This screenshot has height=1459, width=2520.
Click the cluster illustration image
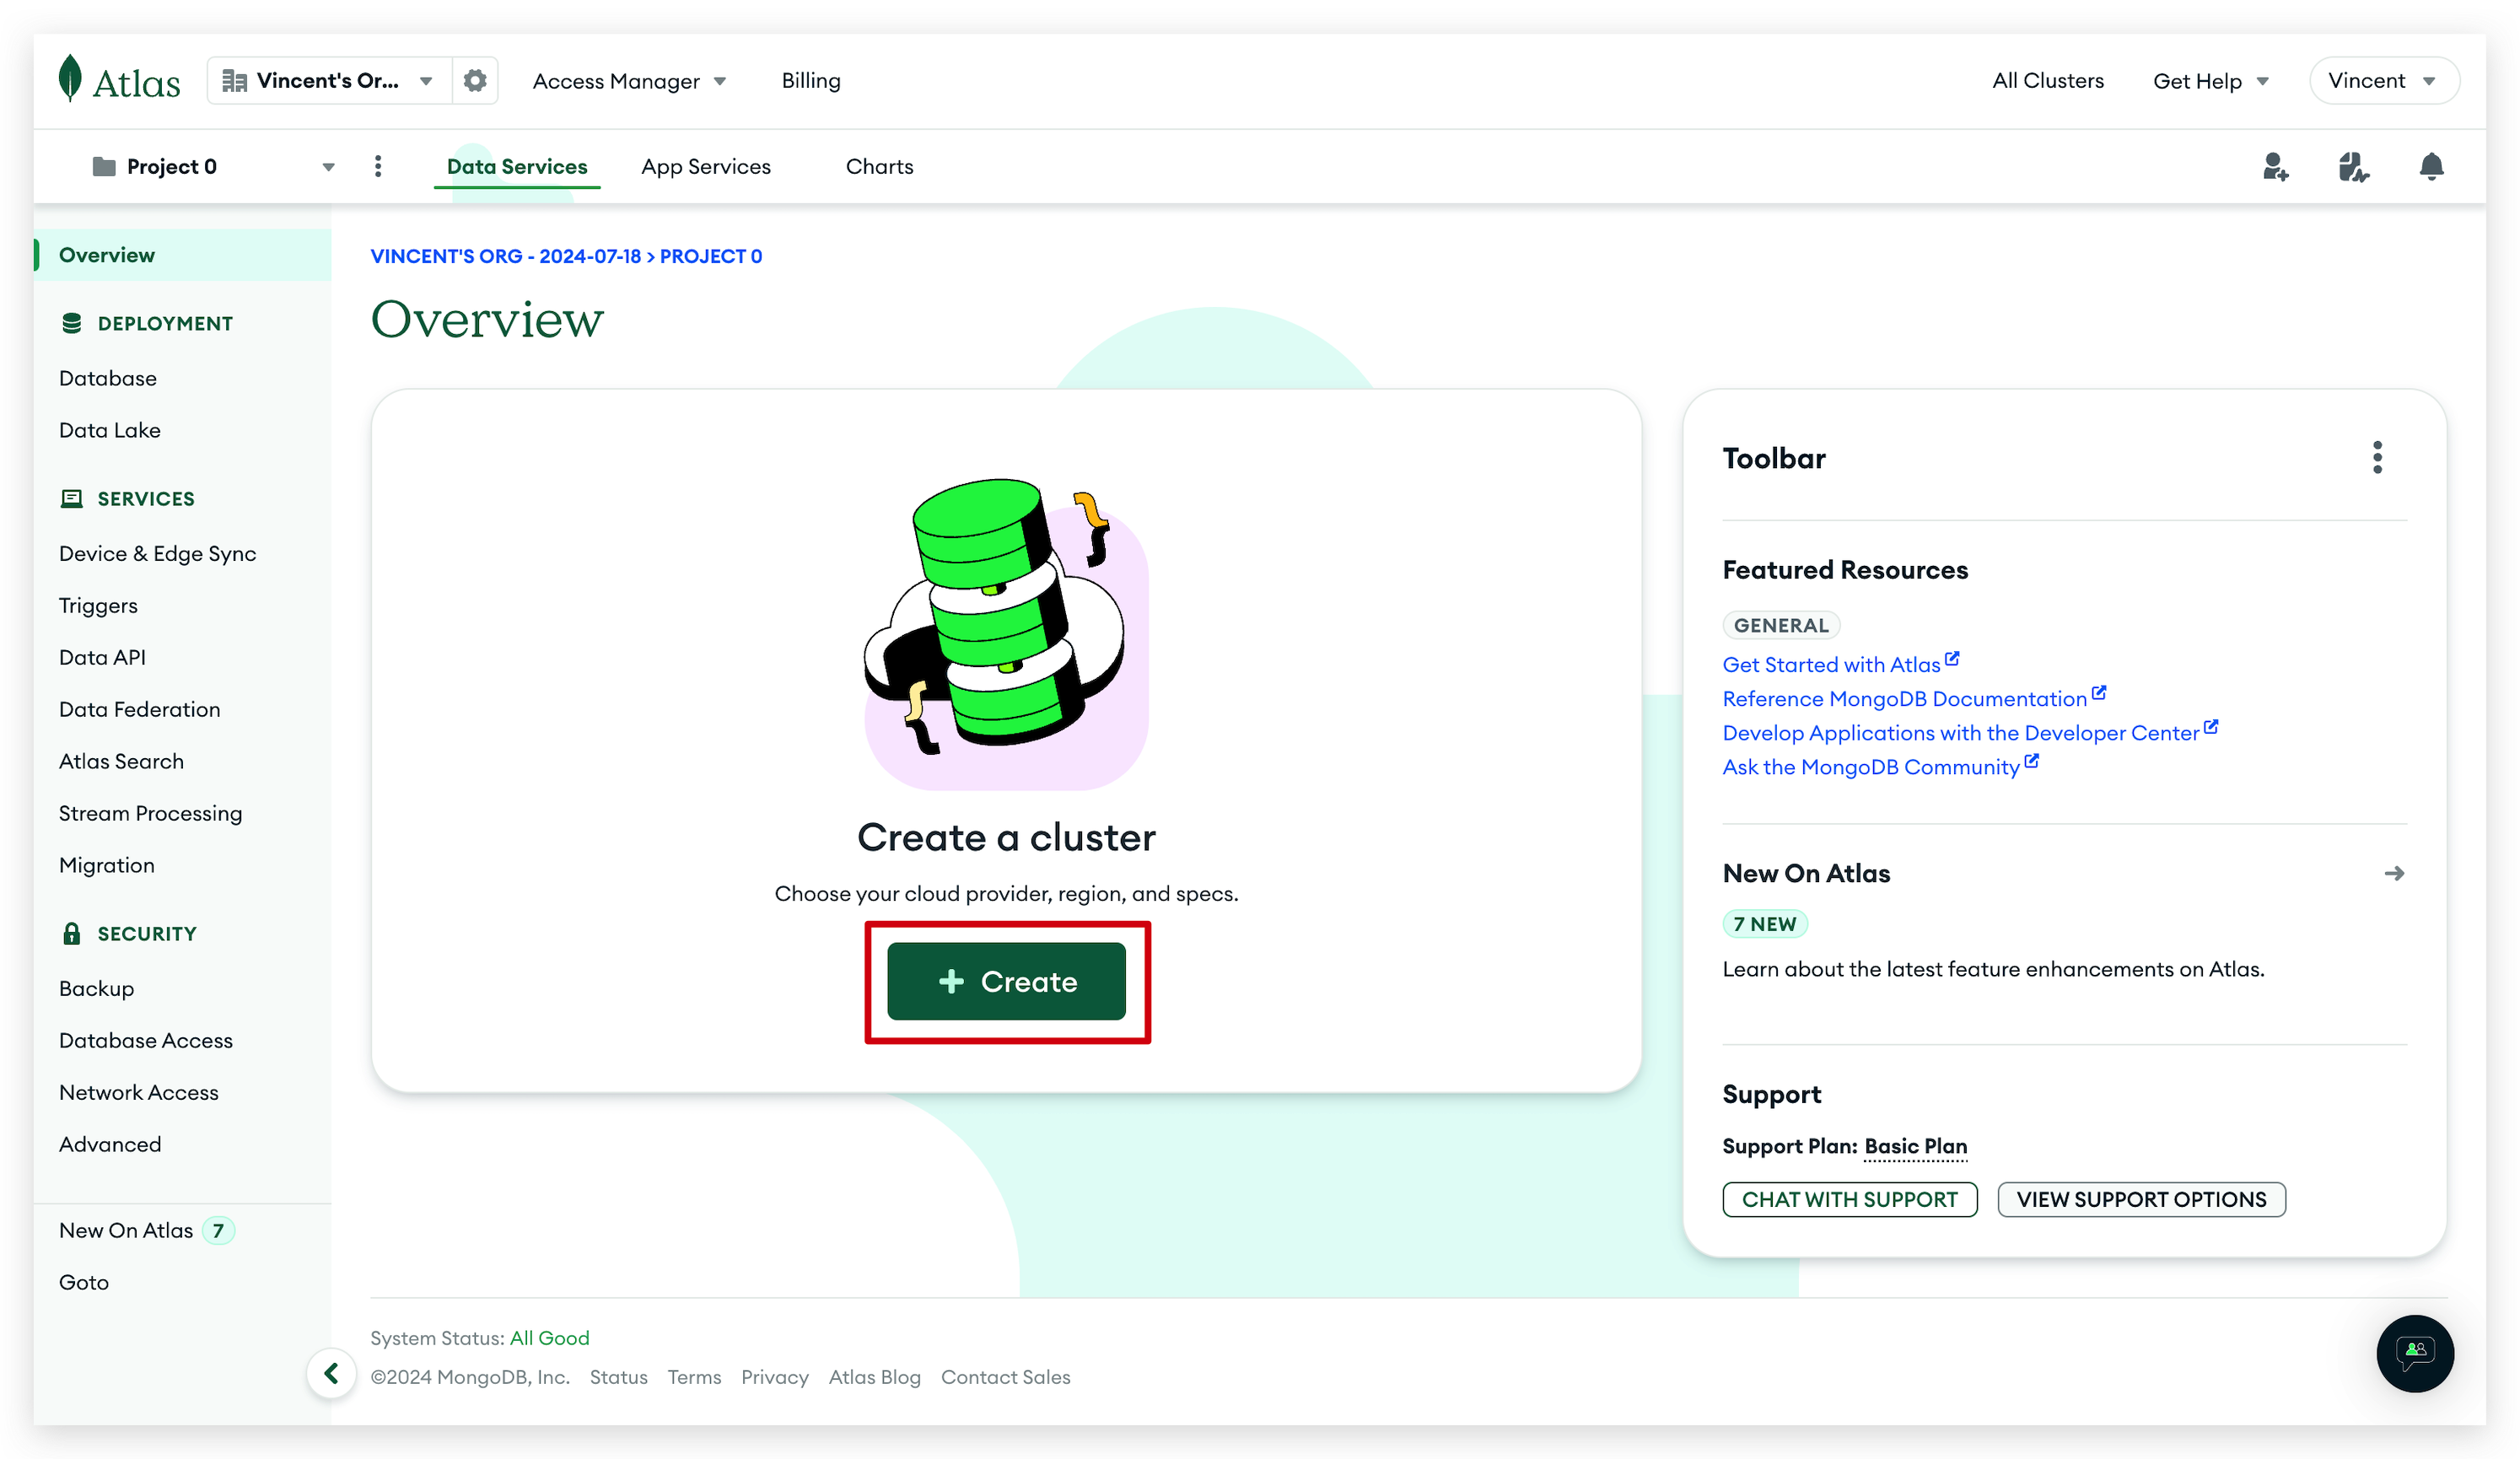(1006, 634)
